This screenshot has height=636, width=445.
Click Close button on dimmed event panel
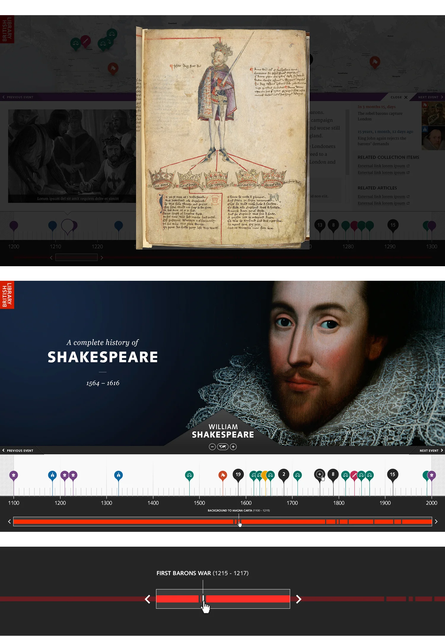pyautogui.click(x=399, y=97)
